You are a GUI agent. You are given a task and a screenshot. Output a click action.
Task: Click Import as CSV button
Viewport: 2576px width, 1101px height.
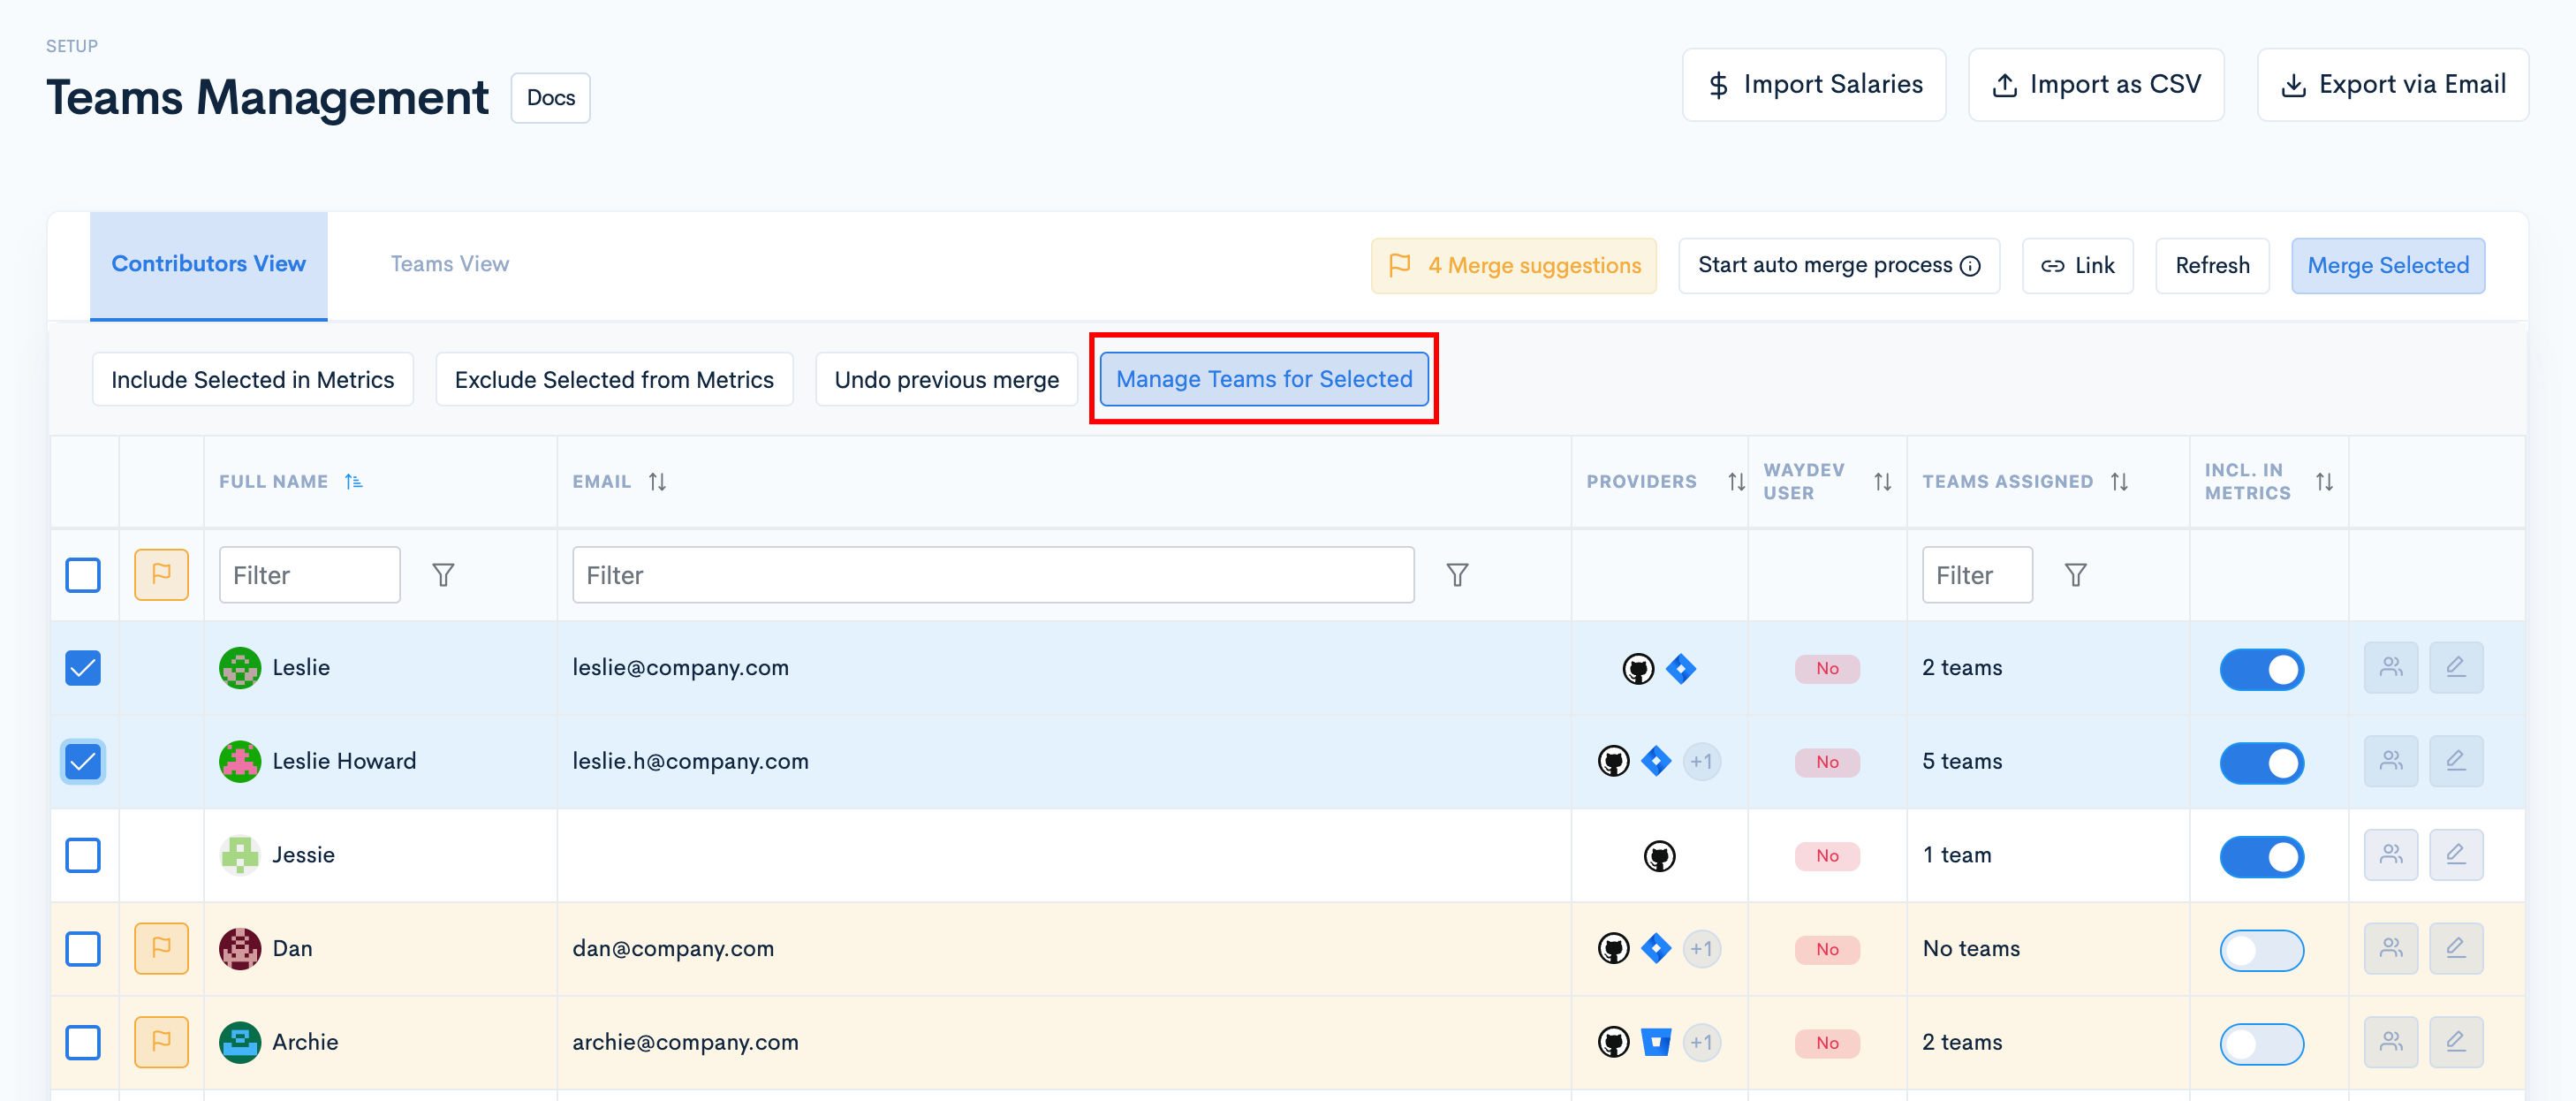click(2096, 85)
